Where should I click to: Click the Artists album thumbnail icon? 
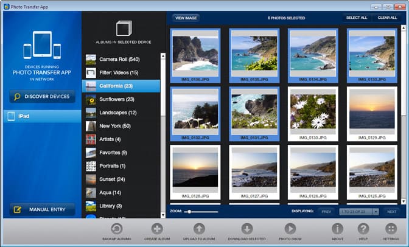[91, 139]
